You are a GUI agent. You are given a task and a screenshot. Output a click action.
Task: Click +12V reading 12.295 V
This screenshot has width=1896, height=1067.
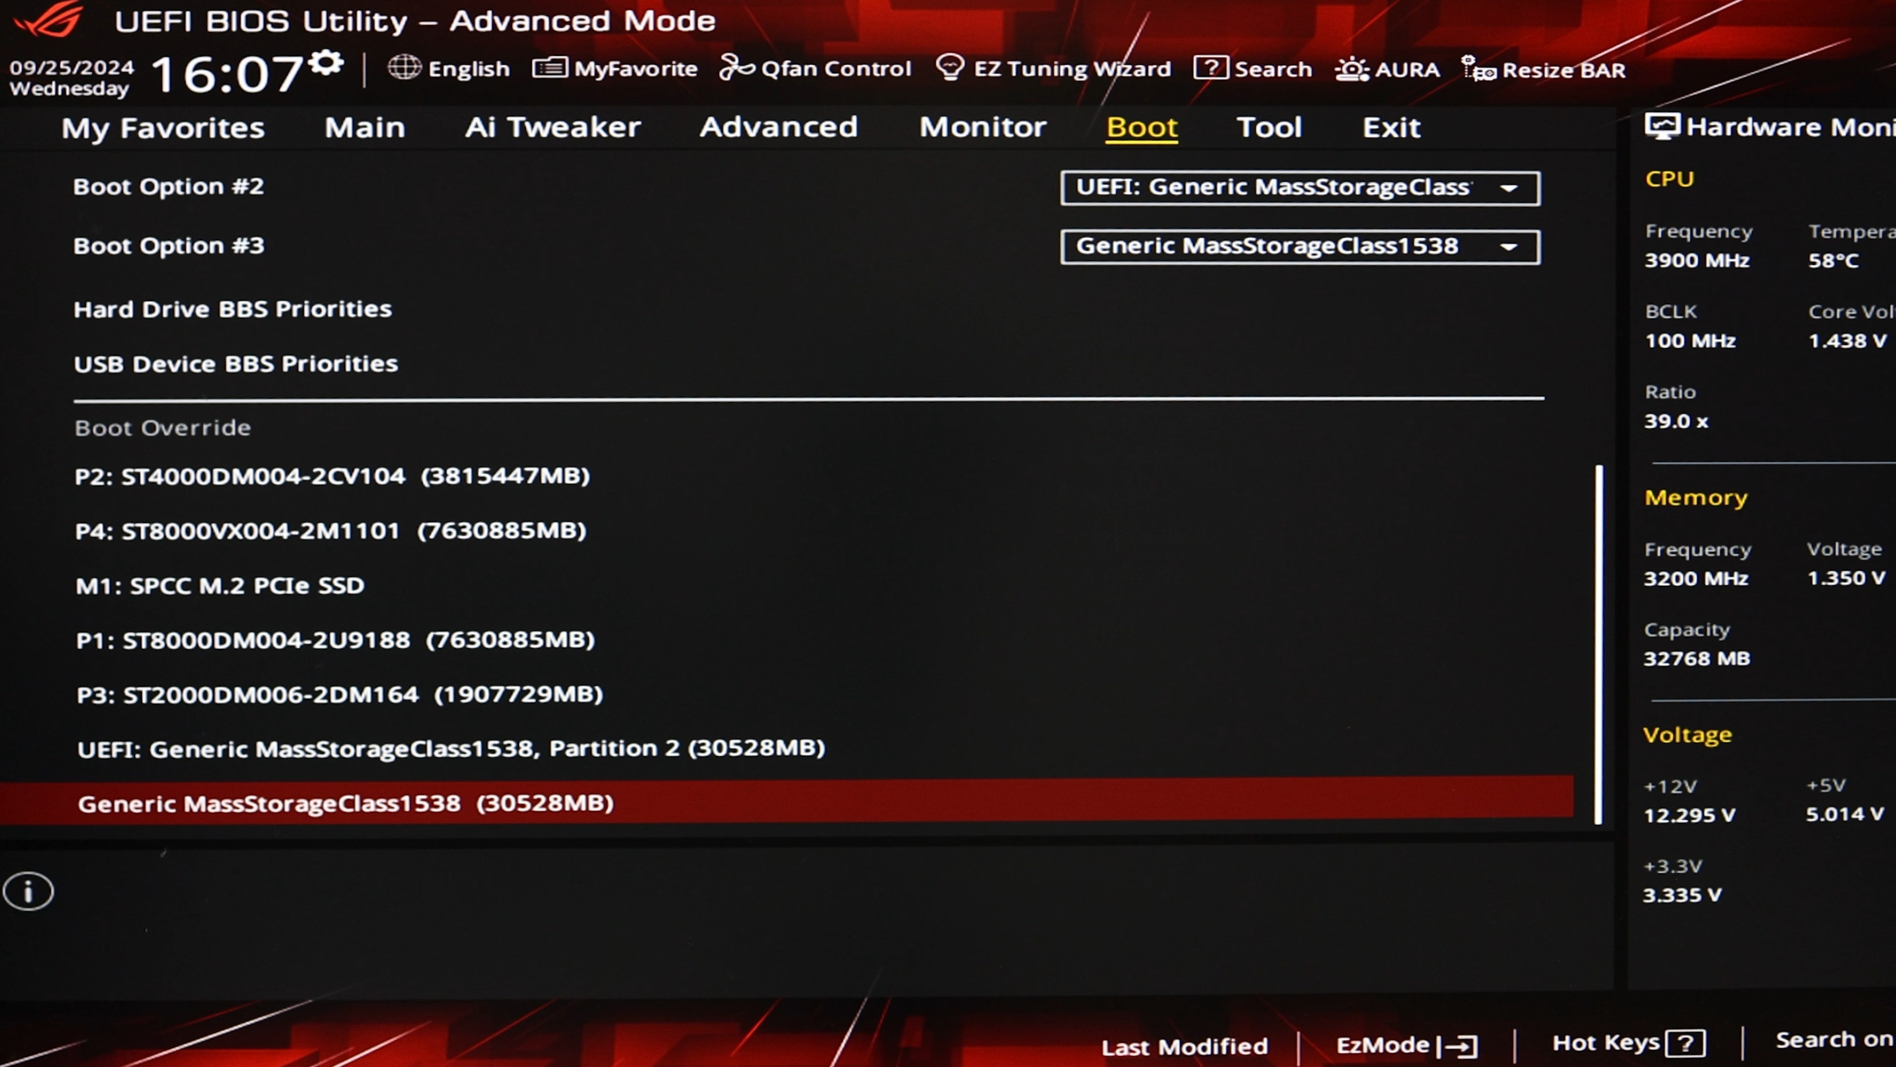(x=1689, y=816)
